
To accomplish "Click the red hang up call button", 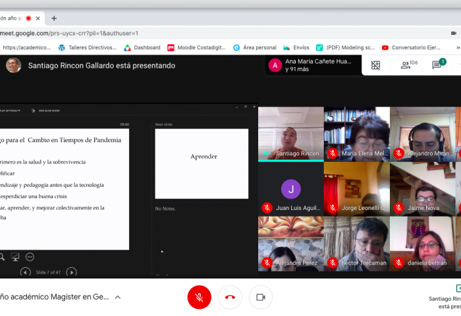I will (x=230, y=298).
